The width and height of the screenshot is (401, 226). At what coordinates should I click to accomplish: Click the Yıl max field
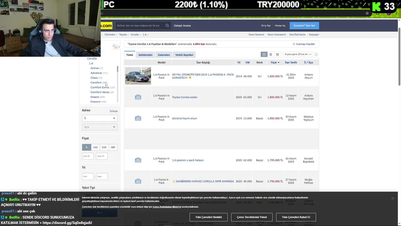[x=102, y=176]
